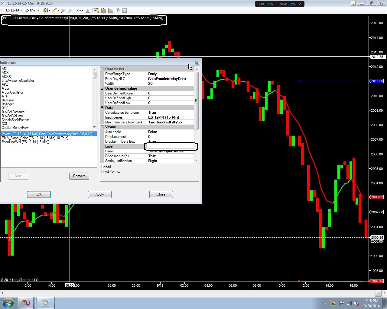The image size is (387, 309).
Task: Select the drawing tools pencil icon
Action: tap(54, 10)
